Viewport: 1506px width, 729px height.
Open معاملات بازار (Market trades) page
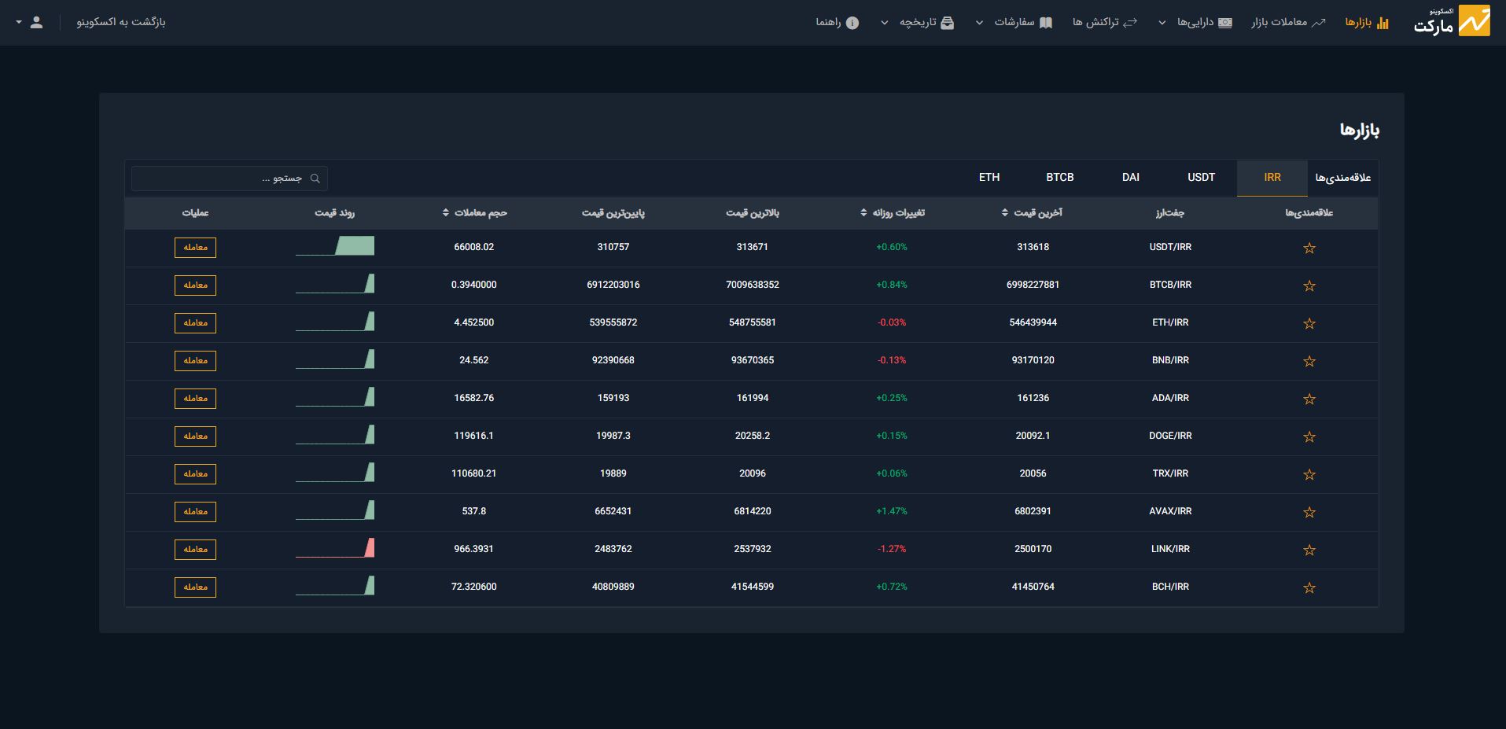point(1288,22)
